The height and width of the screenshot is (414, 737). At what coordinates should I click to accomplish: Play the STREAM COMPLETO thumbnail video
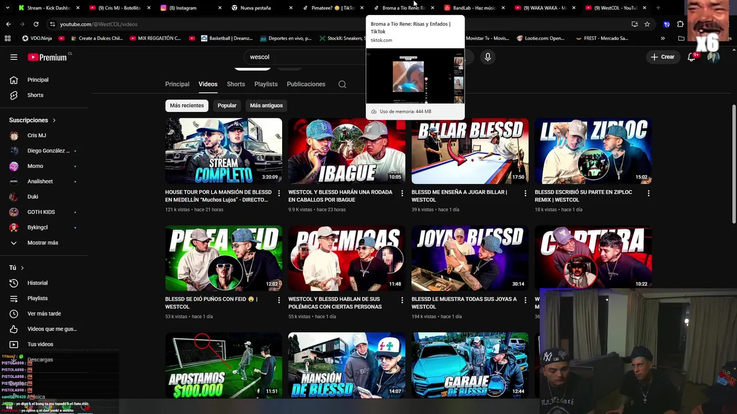click(x=223, y=151)
